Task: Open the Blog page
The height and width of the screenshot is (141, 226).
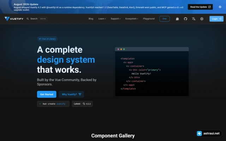Action: (91, 19)
